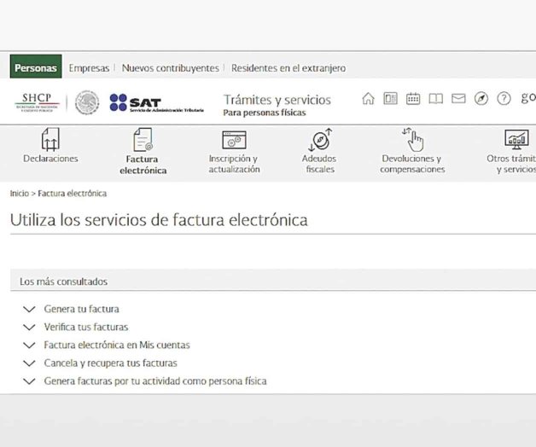Click the SHCP logo

[x=37, y=102]
